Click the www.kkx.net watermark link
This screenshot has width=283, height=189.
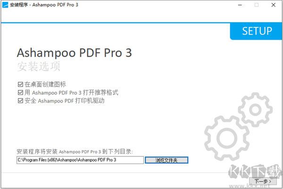click(x=250, y=186)
